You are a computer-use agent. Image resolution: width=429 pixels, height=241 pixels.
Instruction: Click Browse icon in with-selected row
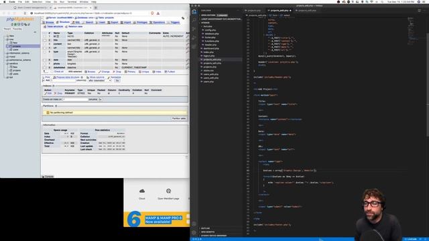click(x=86, y=72)
